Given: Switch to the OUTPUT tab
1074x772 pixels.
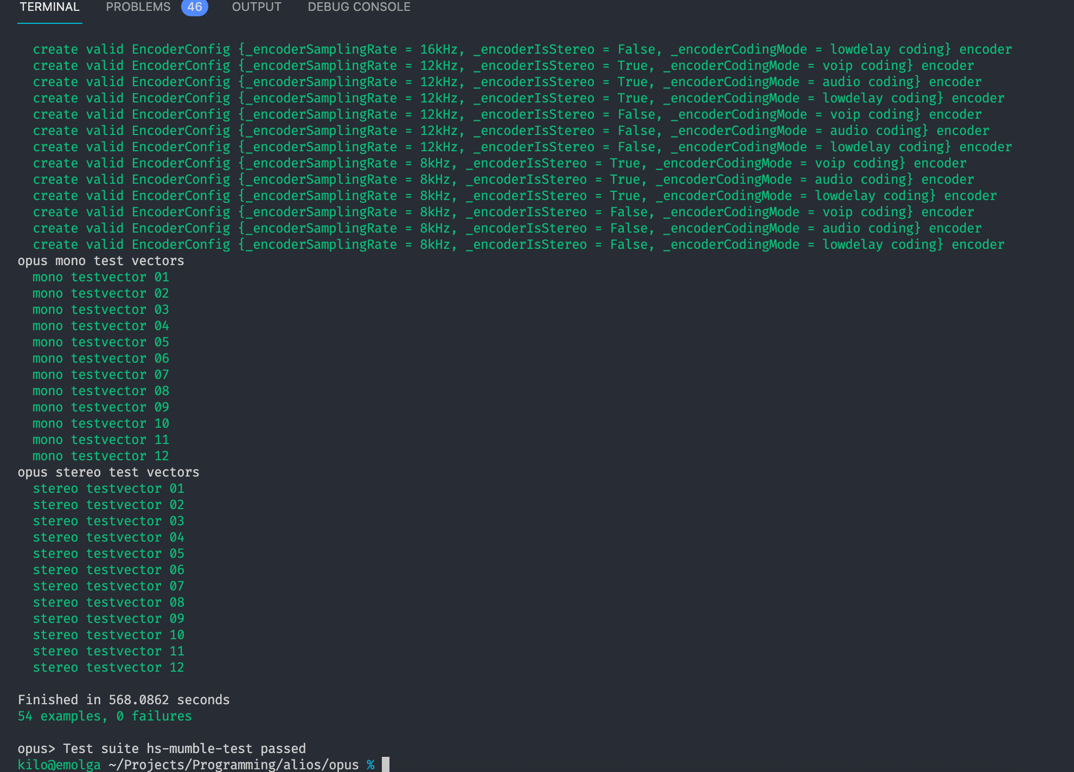Looking at the screenshot, I should click(x=257, y=7).
